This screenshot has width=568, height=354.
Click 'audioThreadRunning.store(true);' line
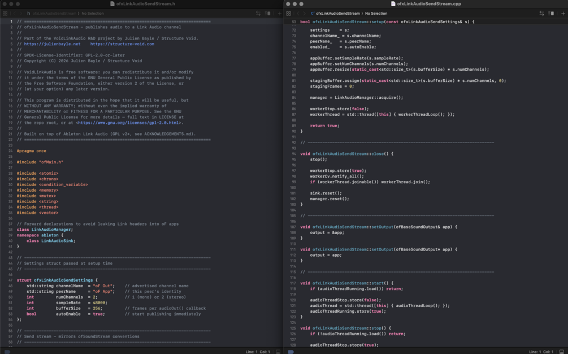coord(348,311)
